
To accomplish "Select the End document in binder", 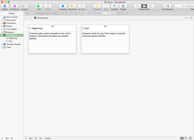I will [10, 41].
